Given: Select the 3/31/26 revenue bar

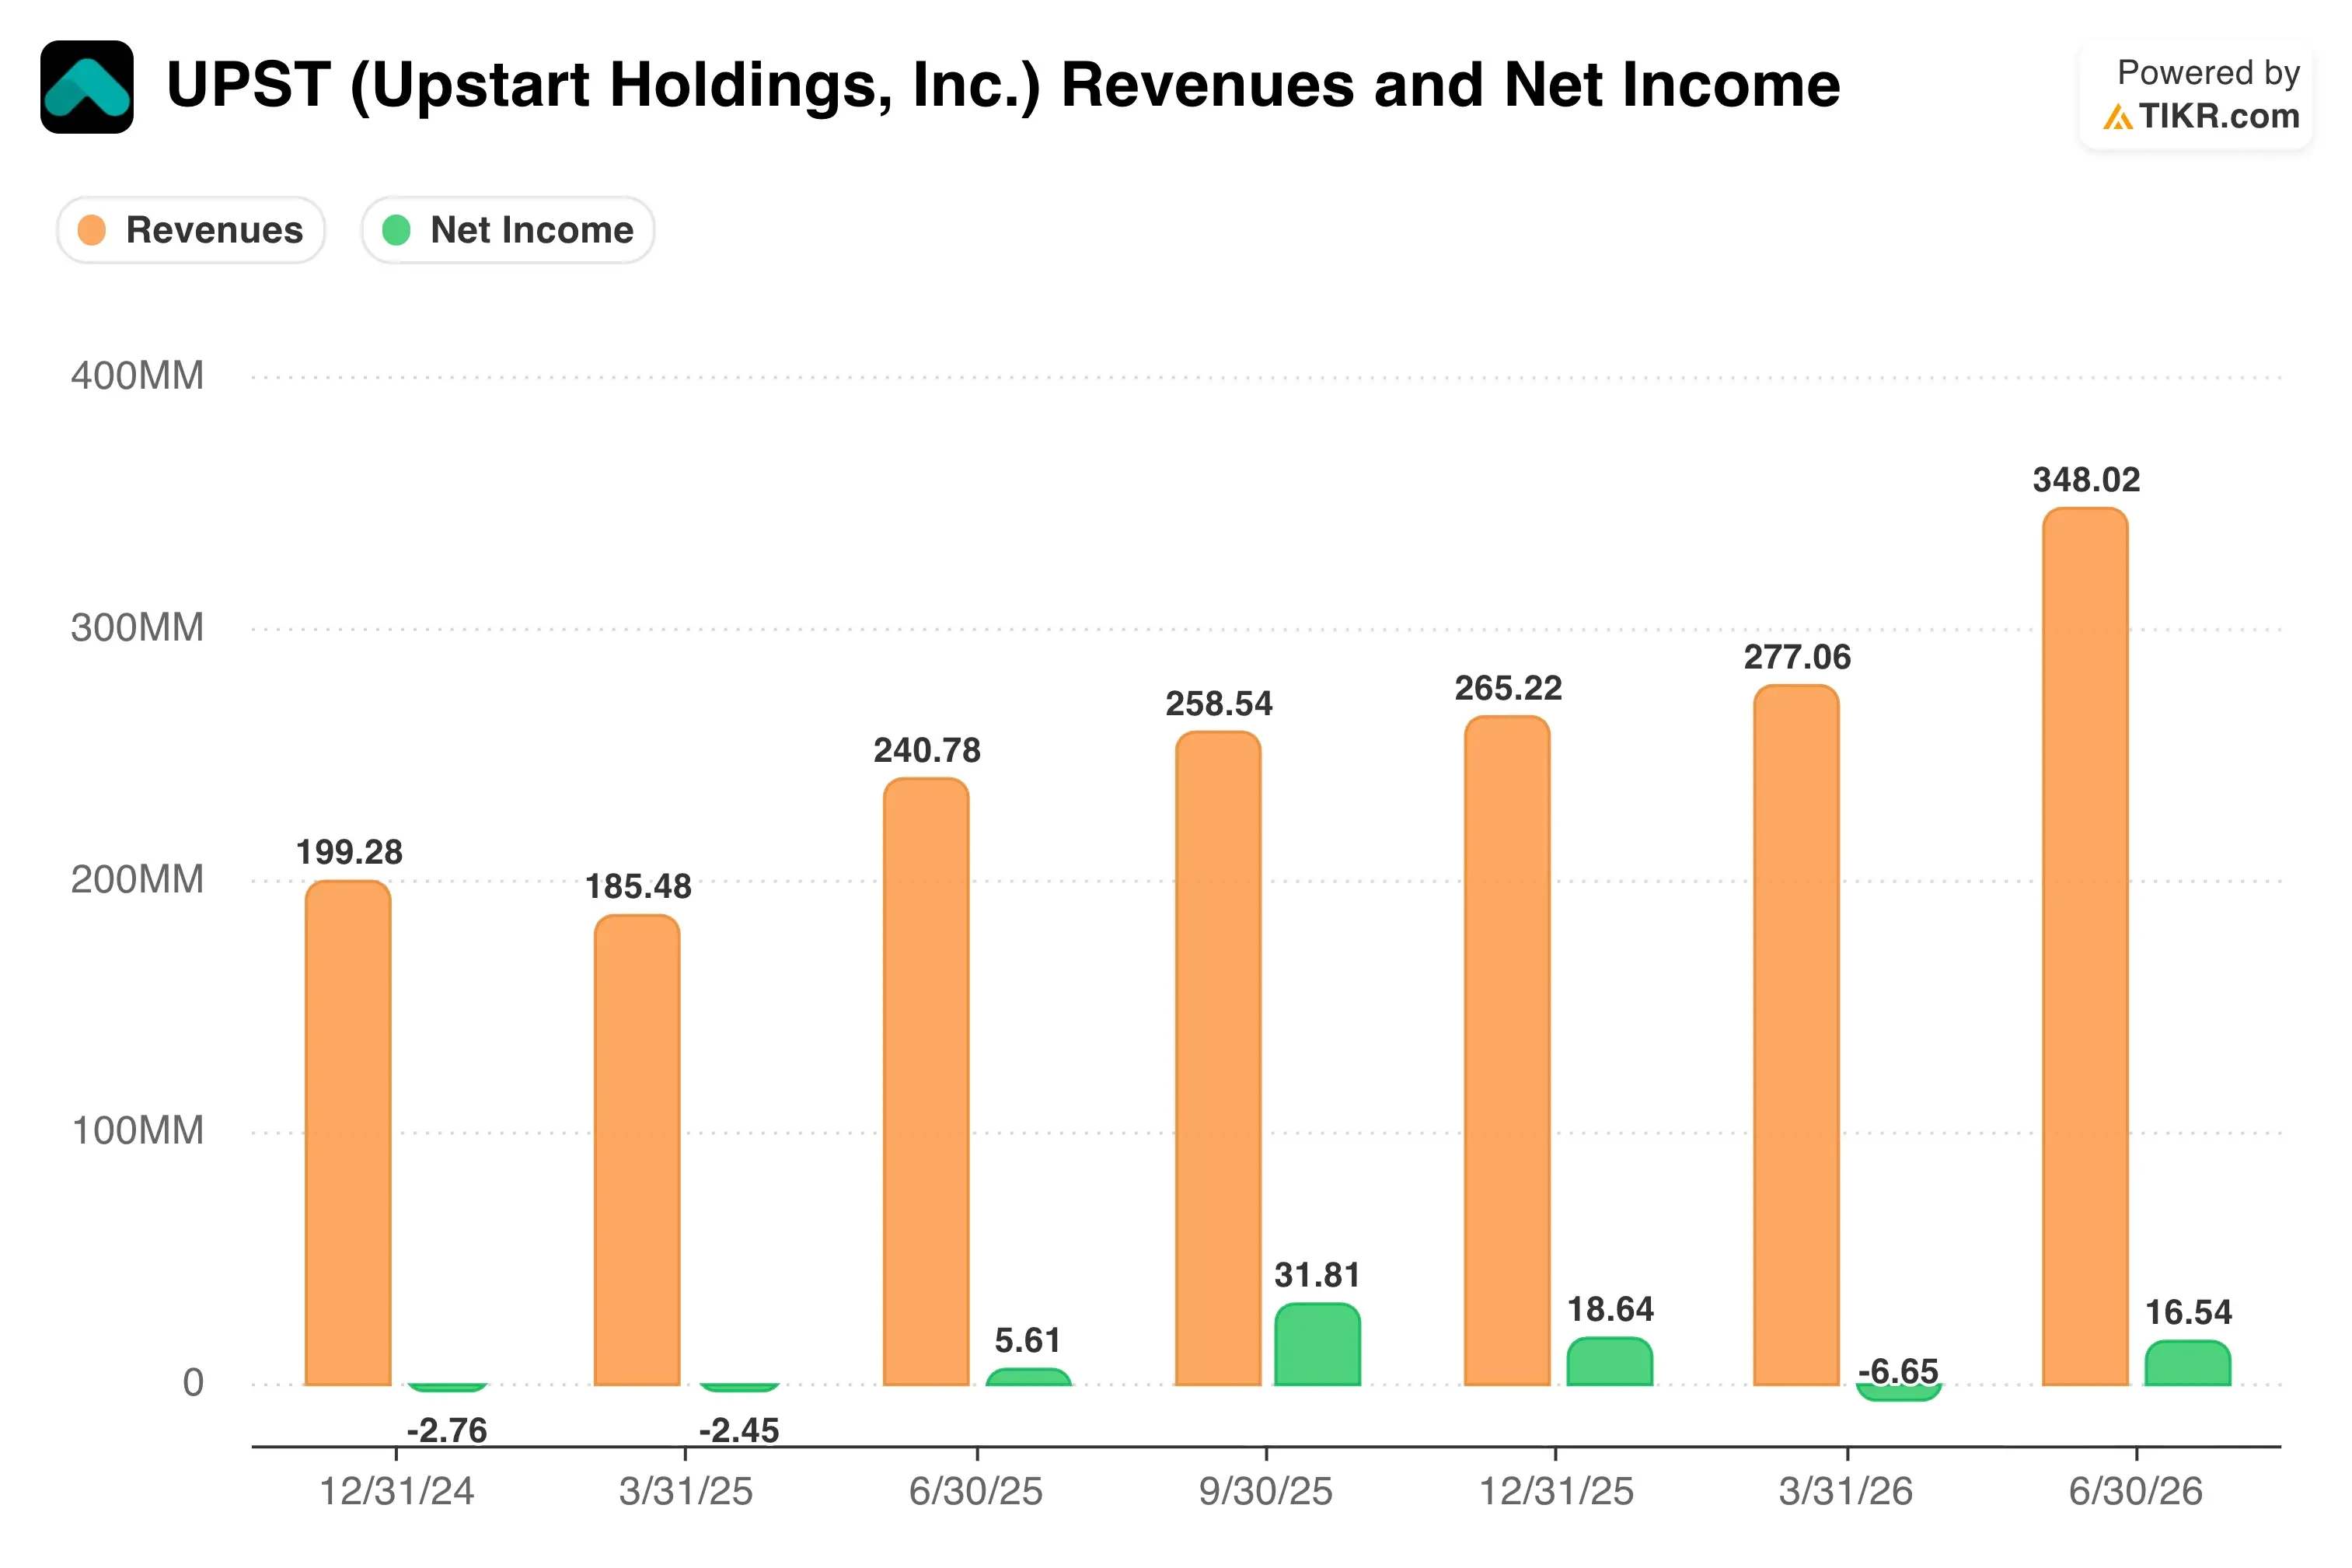Looking at the screenshot, I should pyautogui.click(x=1796, y=1035).
